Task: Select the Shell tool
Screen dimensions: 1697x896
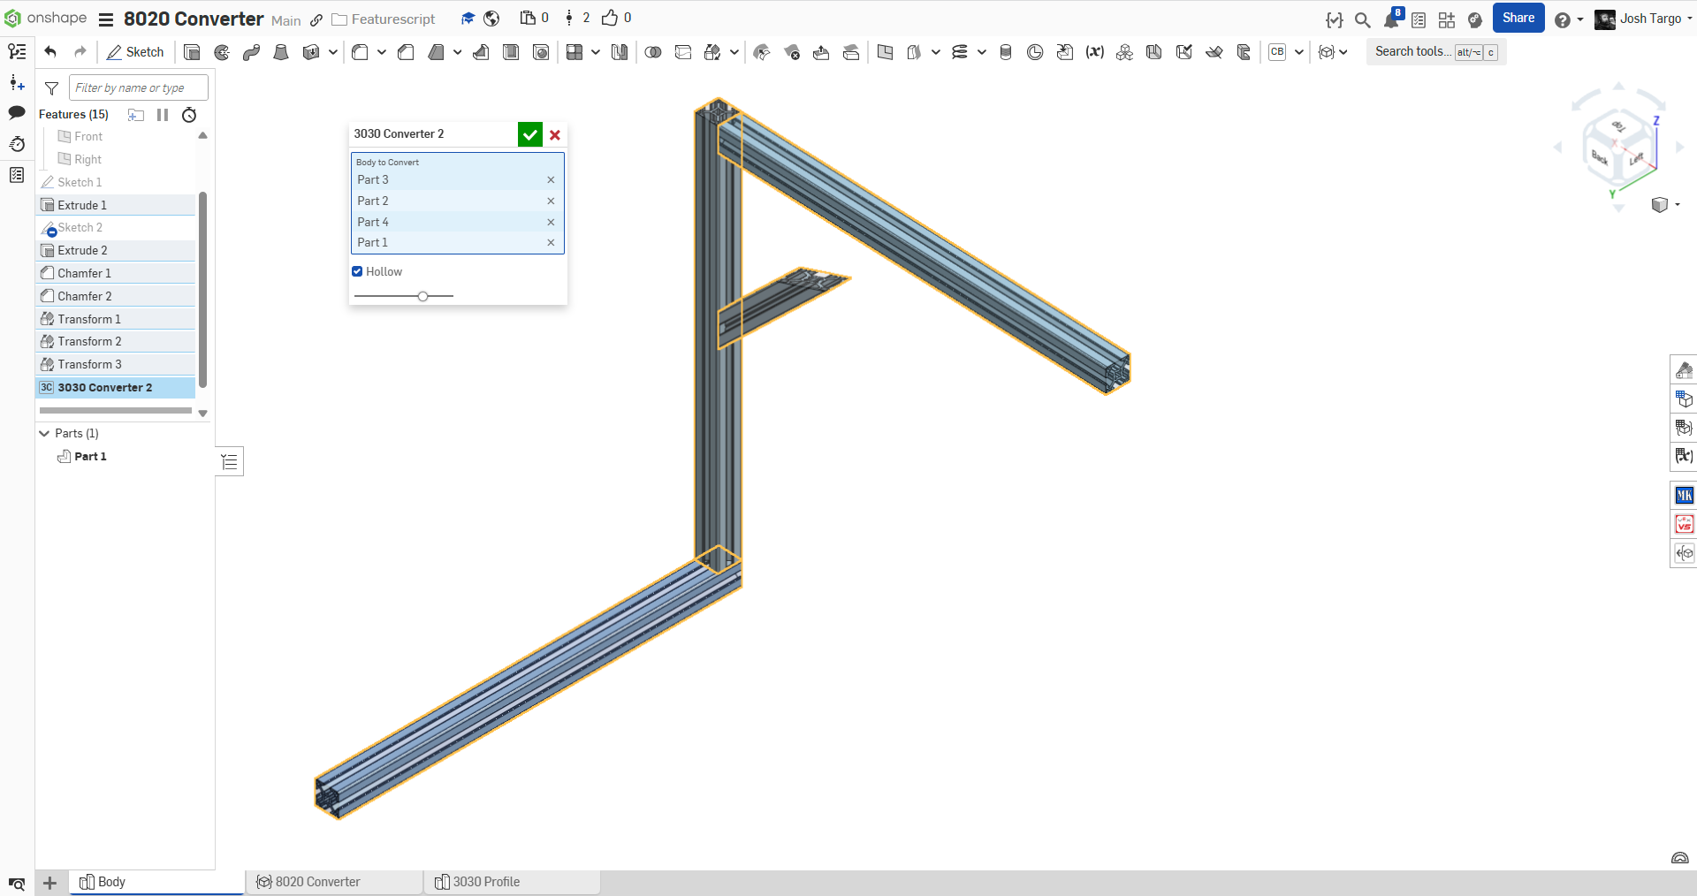Action: (x=511, y=52)
